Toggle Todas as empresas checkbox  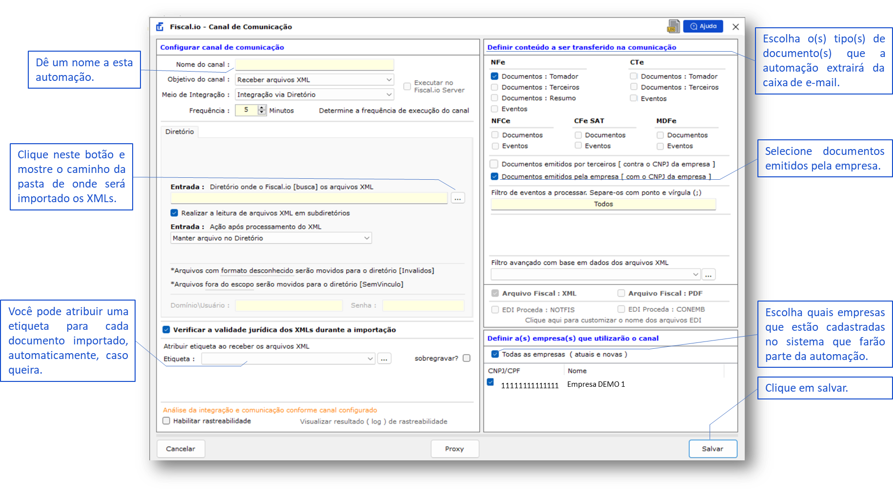point(495,354)
